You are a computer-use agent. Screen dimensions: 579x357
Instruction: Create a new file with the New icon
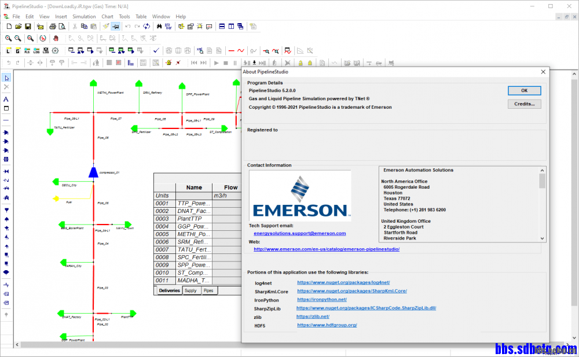[x=9, y=27]
